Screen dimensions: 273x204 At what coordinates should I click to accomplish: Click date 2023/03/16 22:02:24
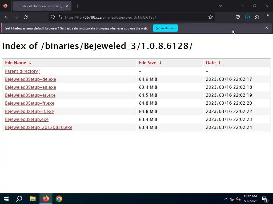click(x=229, y=127)
